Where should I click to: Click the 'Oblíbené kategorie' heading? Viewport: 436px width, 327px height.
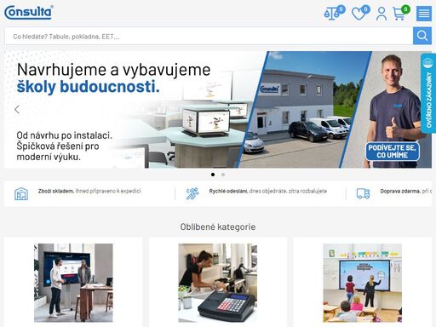coord(218,227)
